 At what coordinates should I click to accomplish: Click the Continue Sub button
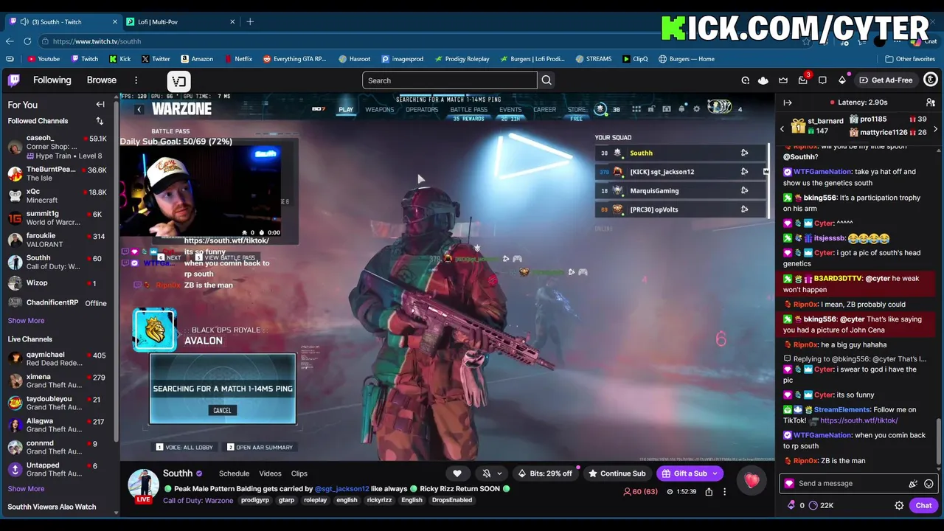click(617, 473)
